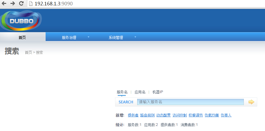
Task: Select the 服务名 search tab
Action: tap(122, 92)
